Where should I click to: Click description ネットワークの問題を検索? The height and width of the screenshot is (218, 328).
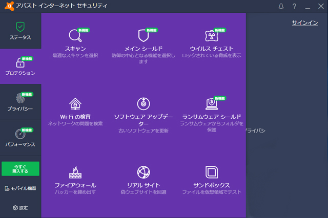coord(75,124)
